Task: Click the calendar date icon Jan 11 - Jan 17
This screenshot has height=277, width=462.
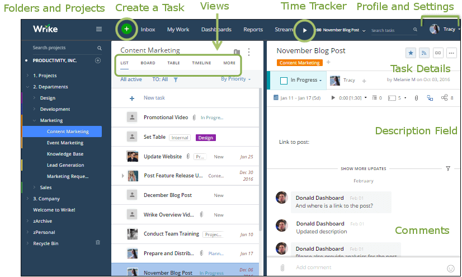Action: [x=276, y=97]
